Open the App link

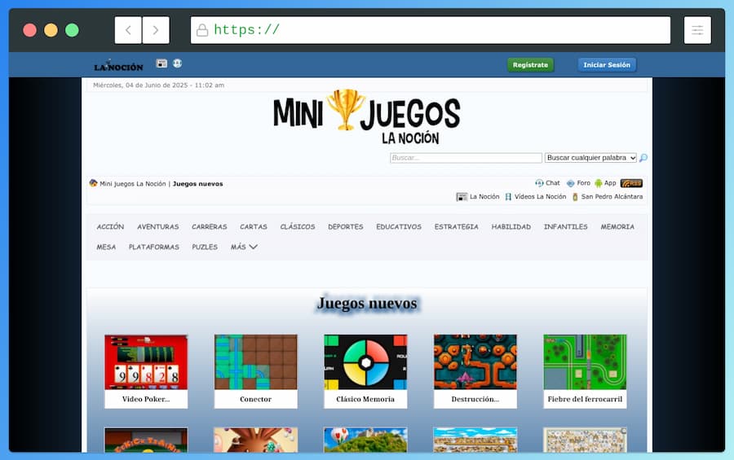pos(610,183)
